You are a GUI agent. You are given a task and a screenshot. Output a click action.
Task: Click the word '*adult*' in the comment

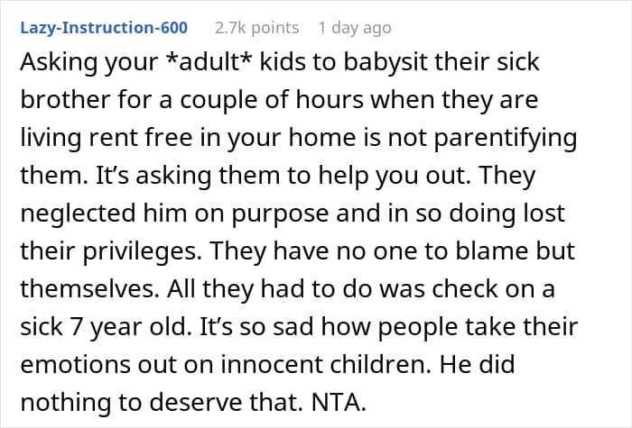click(209, 62)
